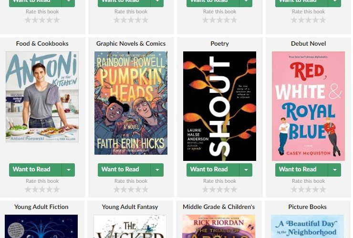Add Red, White & Royal Blue to Want to Read
The image size is (353, 238).
coord(301,169)
